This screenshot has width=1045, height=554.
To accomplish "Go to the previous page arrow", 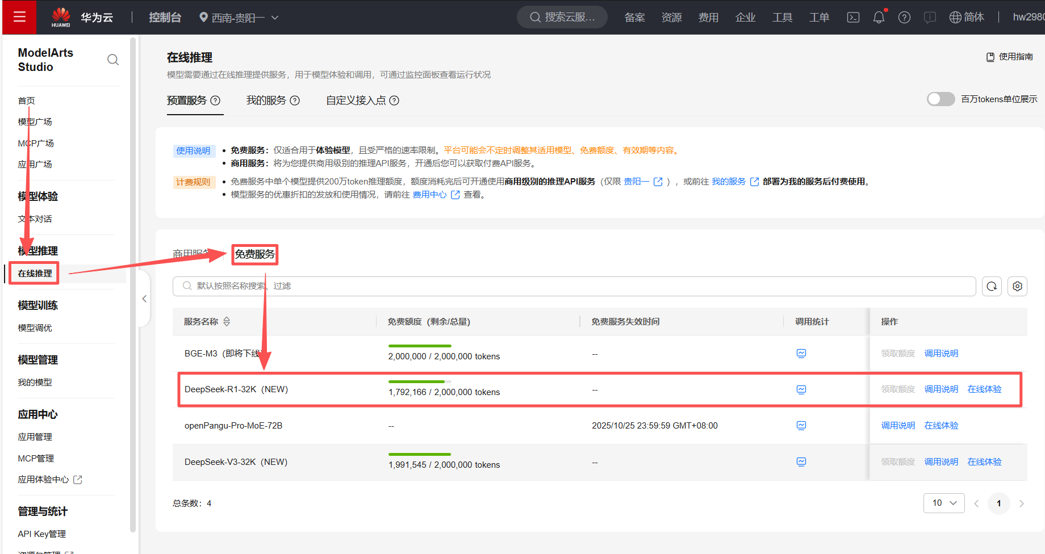I will pos(976,503).
